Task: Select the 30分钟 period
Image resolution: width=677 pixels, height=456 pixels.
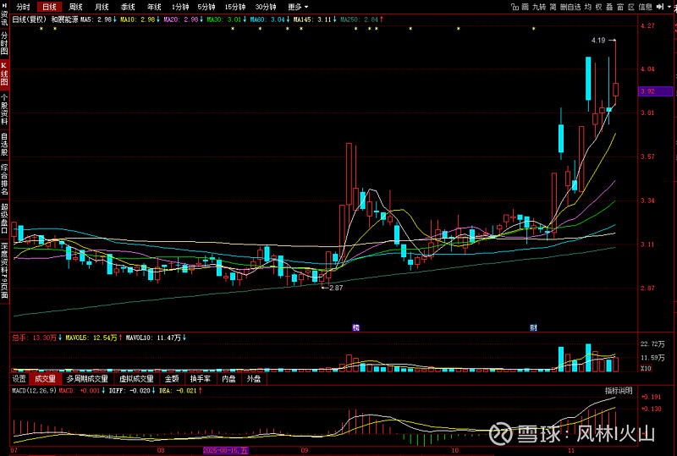Action: [x=266, y=7]
